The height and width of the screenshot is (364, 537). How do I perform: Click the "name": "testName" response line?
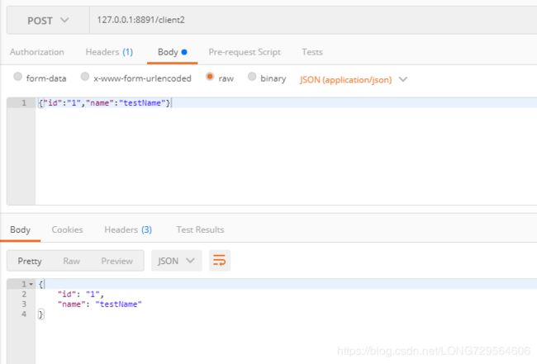click(99, 304)
